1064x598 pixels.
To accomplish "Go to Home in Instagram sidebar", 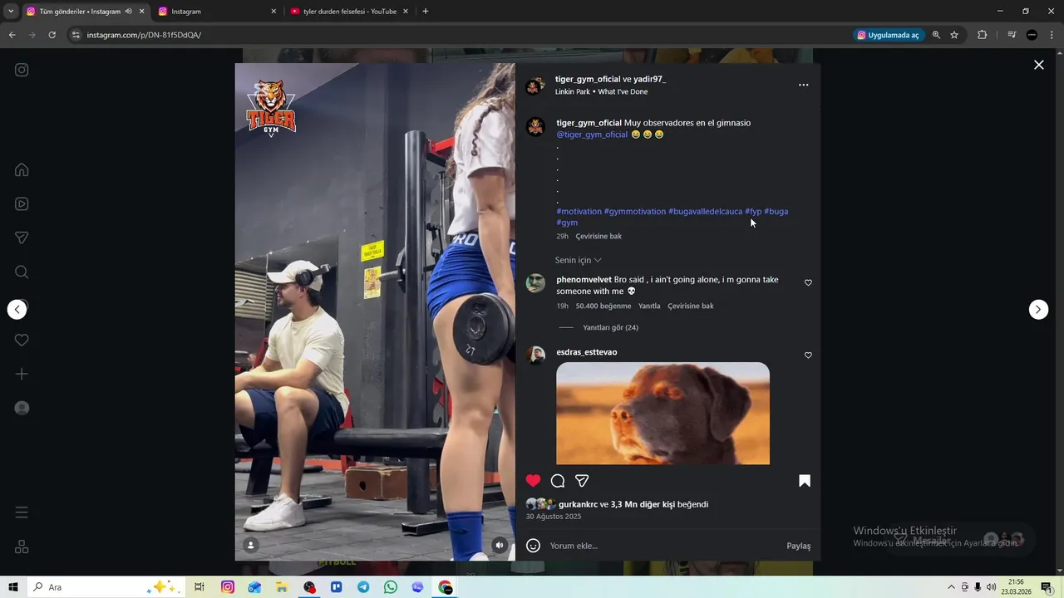I will tap(22, 169).
